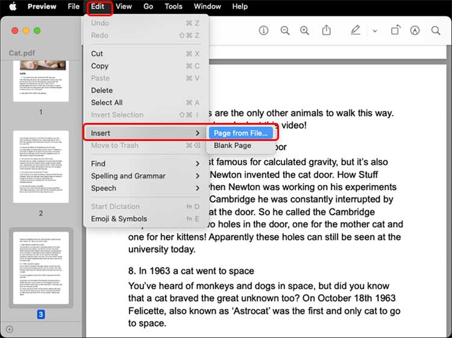The width and height of the screenshot is (452, 338).
Task: Click the add page plus button in sidebar
Action: (x=10, y=329)
